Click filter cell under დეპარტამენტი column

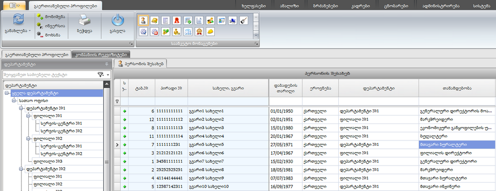(x=378, y=102)
